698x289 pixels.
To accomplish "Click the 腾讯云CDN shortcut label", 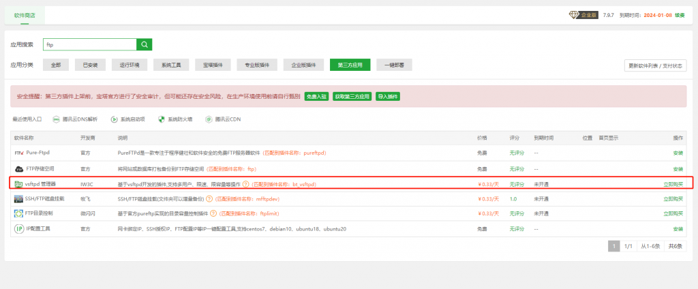I will [228, 119].
